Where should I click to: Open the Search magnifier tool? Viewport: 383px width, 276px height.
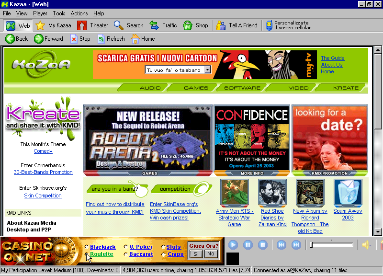119,25
